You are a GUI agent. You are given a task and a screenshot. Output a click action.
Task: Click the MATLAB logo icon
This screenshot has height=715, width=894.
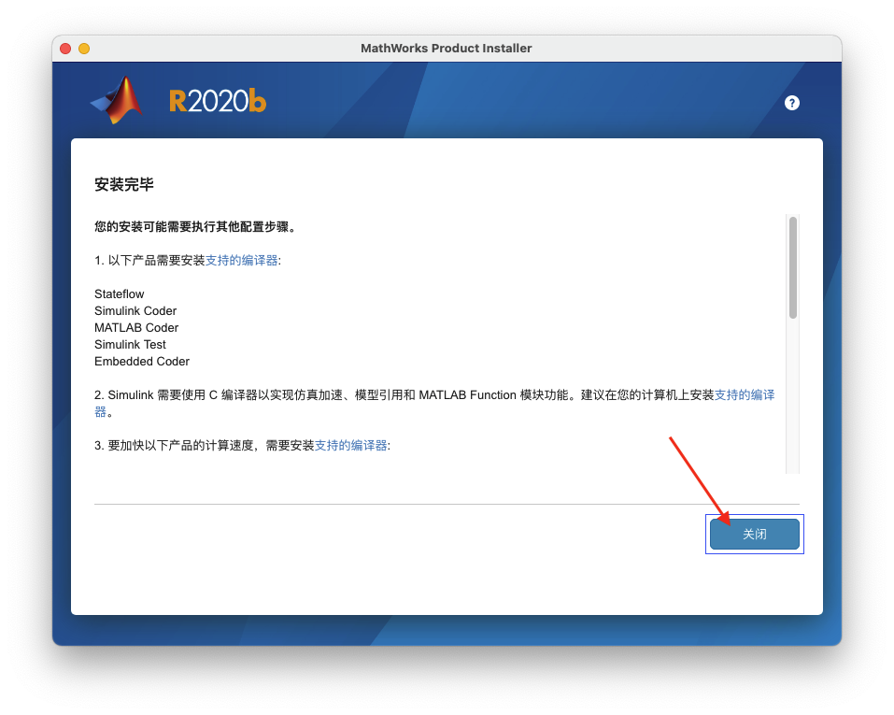pos(117,100)
